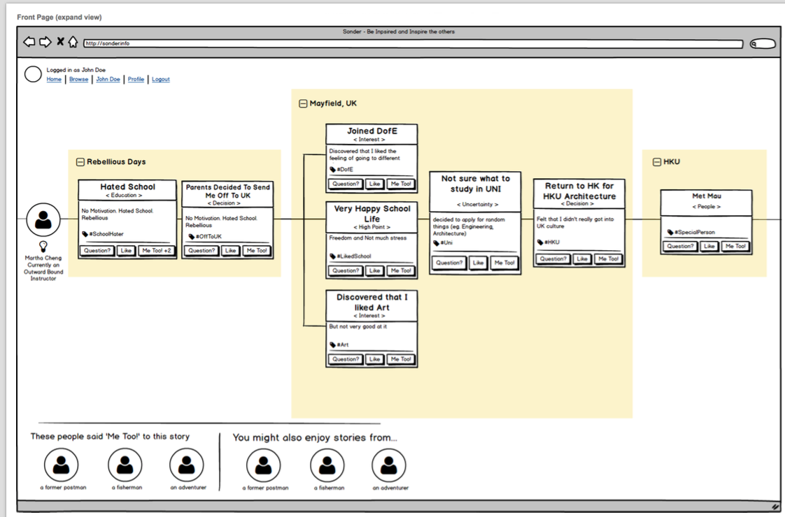
Task: Click Me Too! on Discovered Art card
Action: pos(401,359)
